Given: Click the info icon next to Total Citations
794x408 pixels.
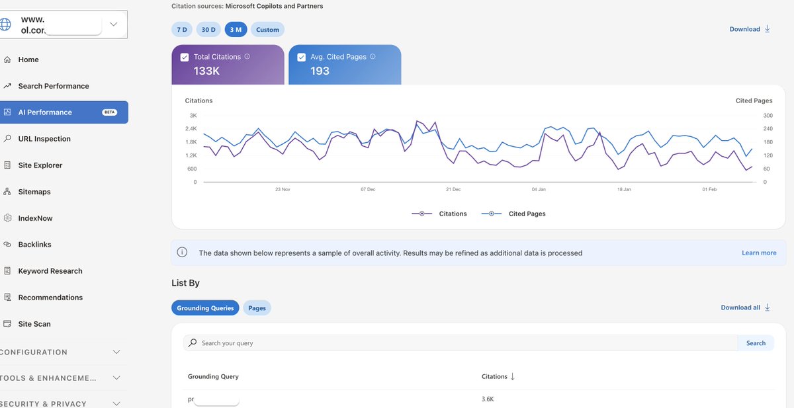Looking at the screenshot, I should [x=247, y=57].
